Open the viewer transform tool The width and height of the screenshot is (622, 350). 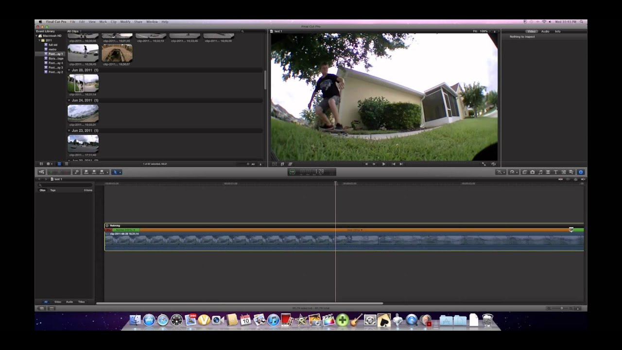275,164
